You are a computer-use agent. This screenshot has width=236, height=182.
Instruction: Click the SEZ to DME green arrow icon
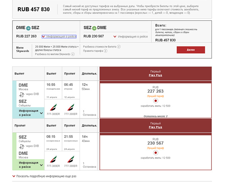click(94, 28)
